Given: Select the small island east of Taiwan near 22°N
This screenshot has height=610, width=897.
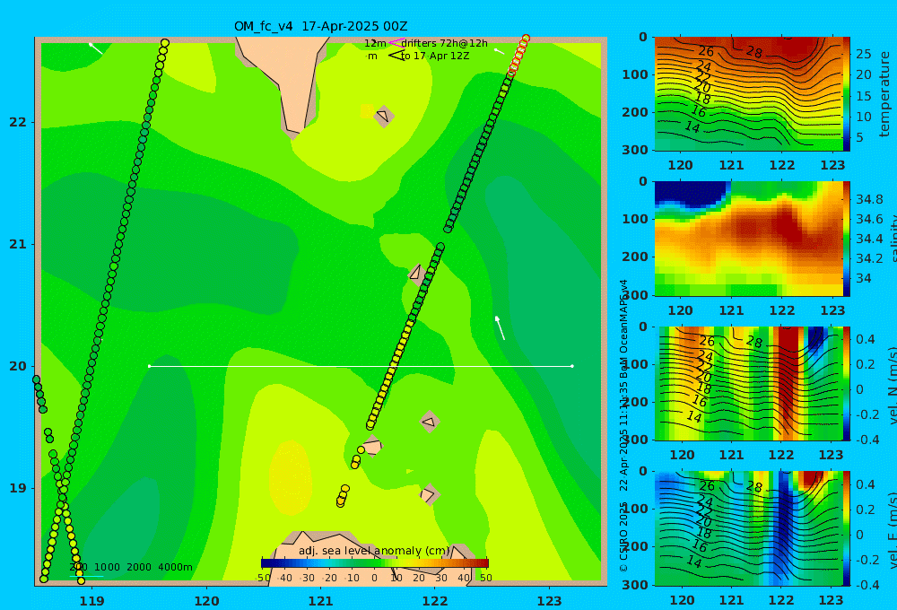Looking at the screenshot, I should [x=383, y=116].
